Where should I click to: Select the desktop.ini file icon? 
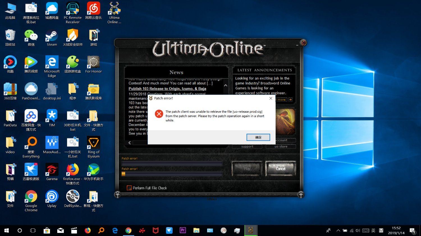click(52, 91)
